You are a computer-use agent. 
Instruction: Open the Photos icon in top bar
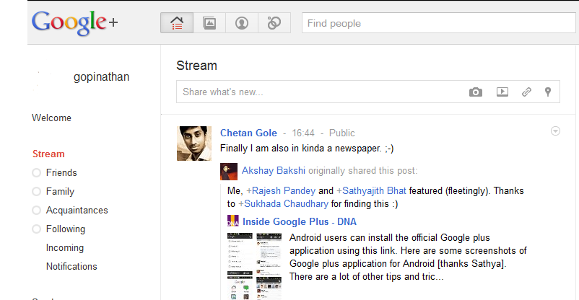coord(209,23)
